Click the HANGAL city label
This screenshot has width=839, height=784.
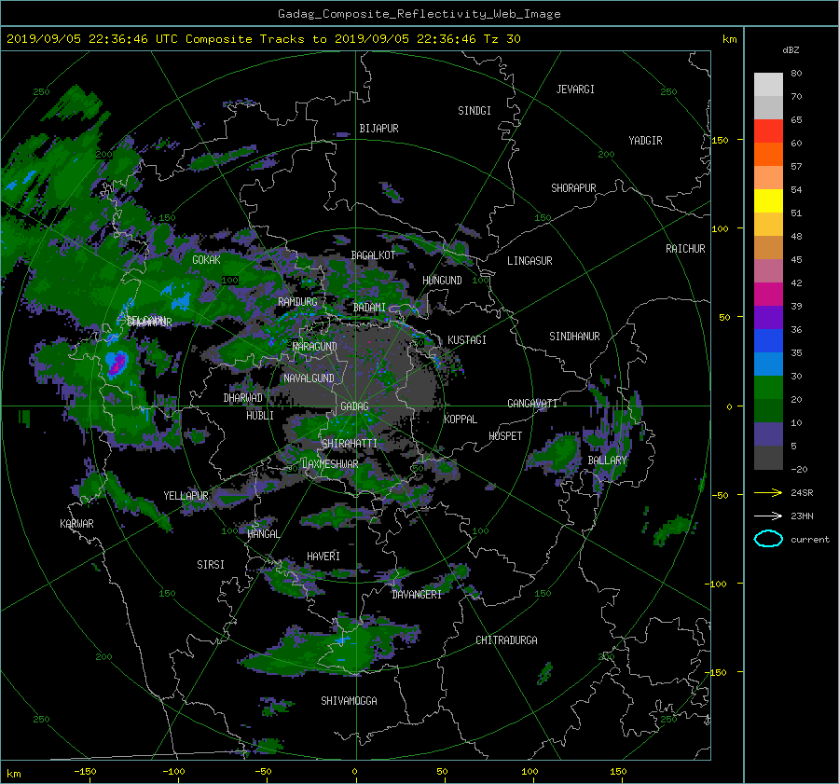[x=263, y=534]
